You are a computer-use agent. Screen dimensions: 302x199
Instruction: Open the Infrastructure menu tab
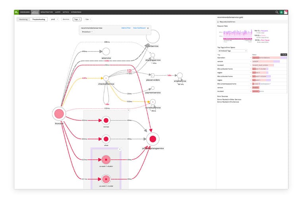point(47,12)
